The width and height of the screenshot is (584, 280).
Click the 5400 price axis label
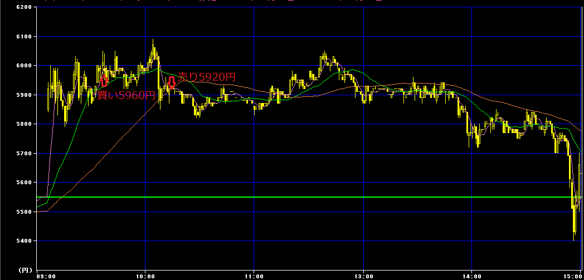coord(25,241)
